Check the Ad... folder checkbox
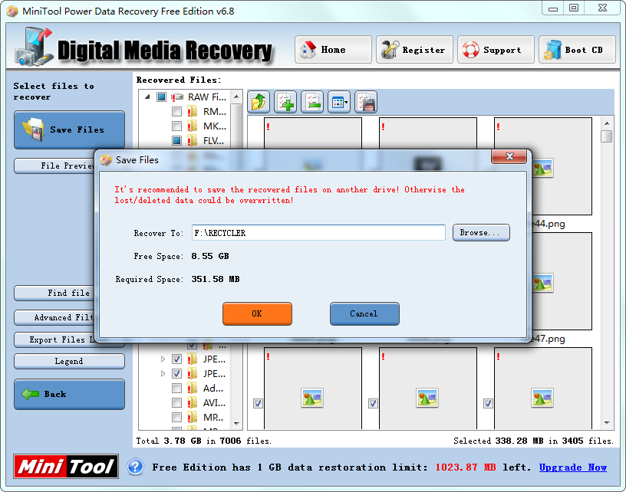This screenshot has height=492, width=626. [176, 388]
